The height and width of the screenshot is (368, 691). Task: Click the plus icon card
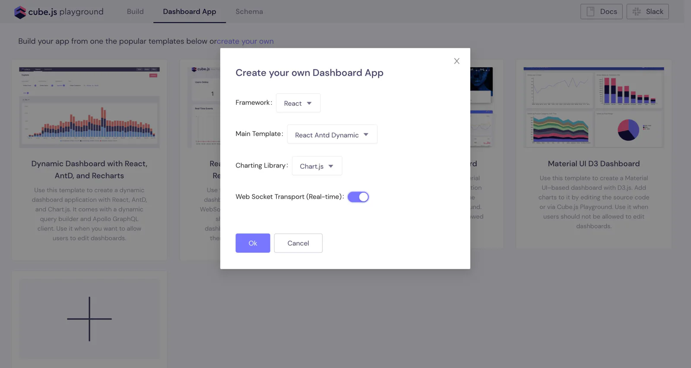tap(89, 319)
